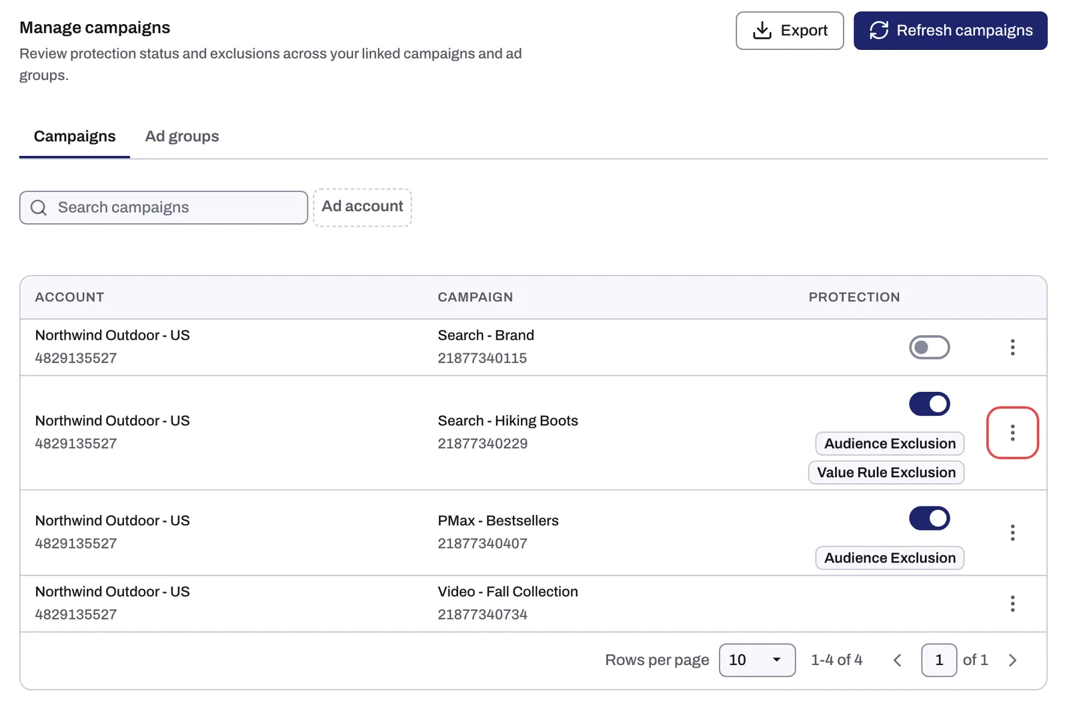Click the Export button
Screen dimensions: 1067x709
(x=790, y=31)
